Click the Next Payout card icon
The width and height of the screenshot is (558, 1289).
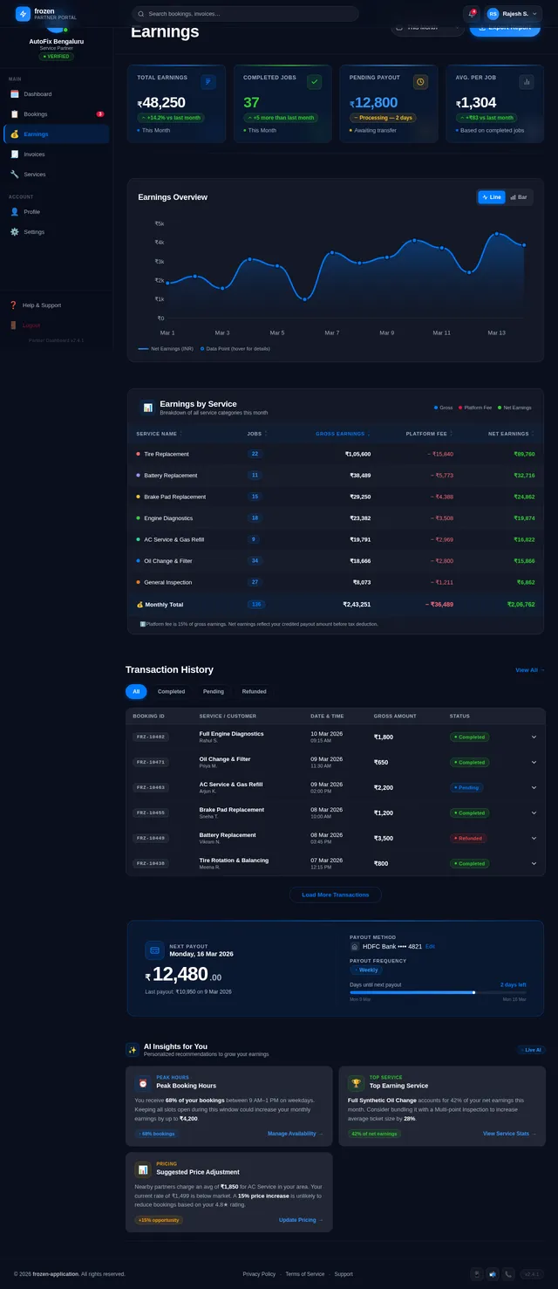[x=154, y=950]
